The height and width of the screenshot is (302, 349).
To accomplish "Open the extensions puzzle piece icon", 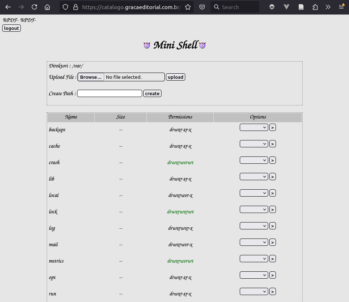I will pyautogui.click(x=315, y=7).
